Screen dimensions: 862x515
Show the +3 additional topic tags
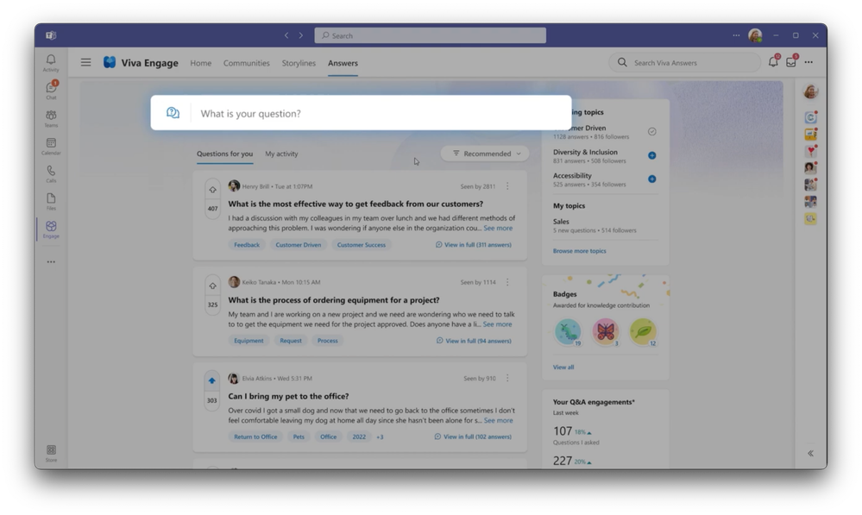coord(380,437)
